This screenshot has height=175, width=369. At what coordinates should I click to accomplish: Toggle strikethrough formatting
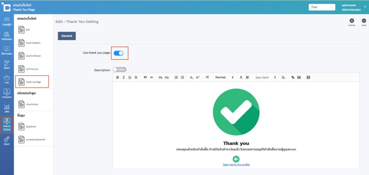coord(136,77)
